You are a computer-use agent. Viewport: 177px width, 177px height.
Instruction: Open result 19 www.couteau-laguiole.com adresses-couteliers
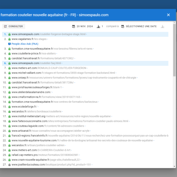coord(48,126)
